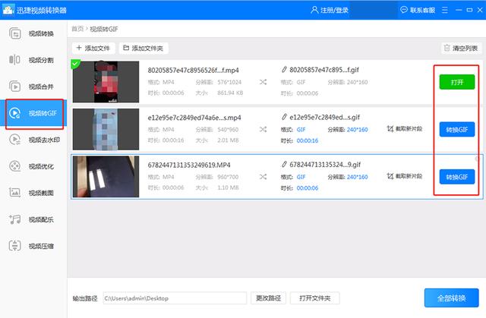Click 576*1024 resolution of first video
The width and height of the screenshot is (486, 318).
pyautogui.click(x=229, y=82)
